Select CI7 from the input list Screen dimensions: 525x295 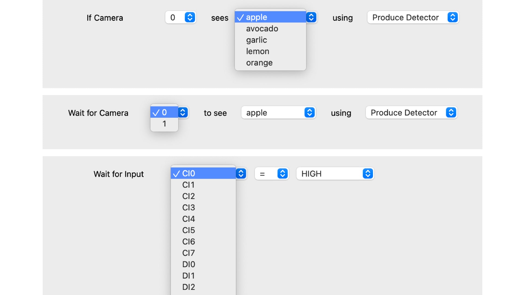click(188, 253)
